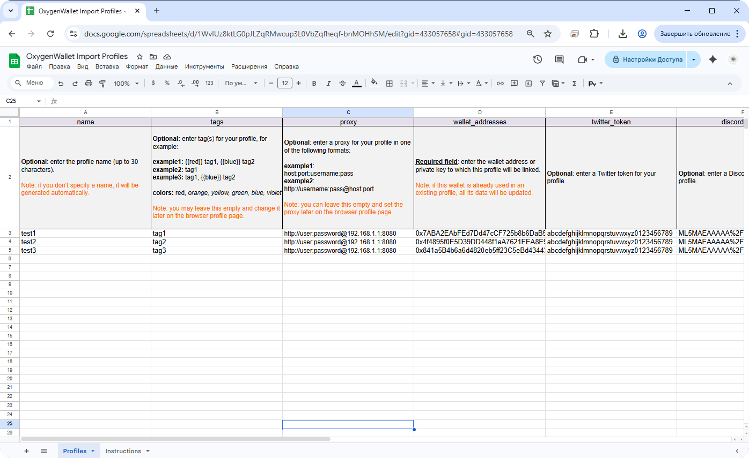Viewport: 749px width, 458px height.
Task: Open the Google Sheets home icon
Action: (14, 61)
